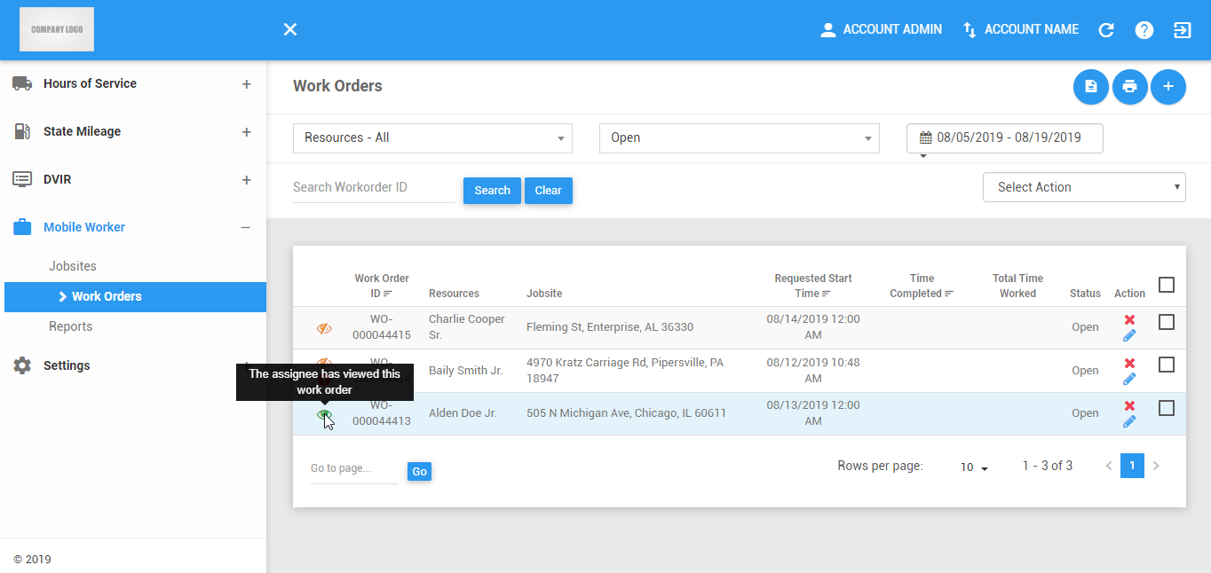Click the refresh icon in header

(x=1106, y=29)
